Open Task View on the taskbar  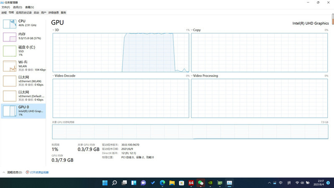pyautogui.click(x=124, y=183)
